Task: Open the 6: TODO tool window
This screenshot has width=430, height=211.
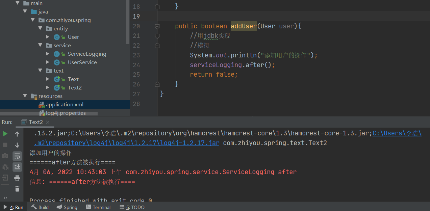Action: pyautogui.click(x=132, y=207)
